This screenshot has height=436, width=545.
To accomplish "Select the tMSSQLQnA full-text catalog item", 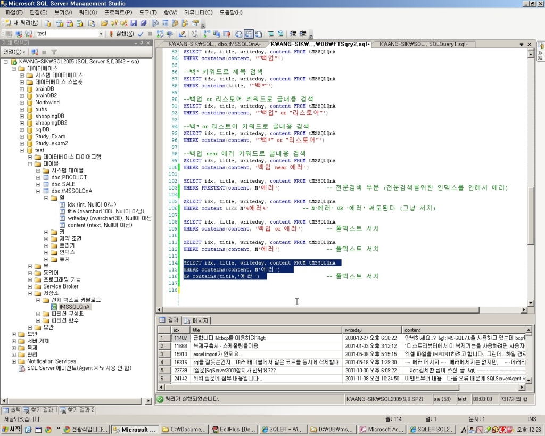I will (x=74, y=307).
